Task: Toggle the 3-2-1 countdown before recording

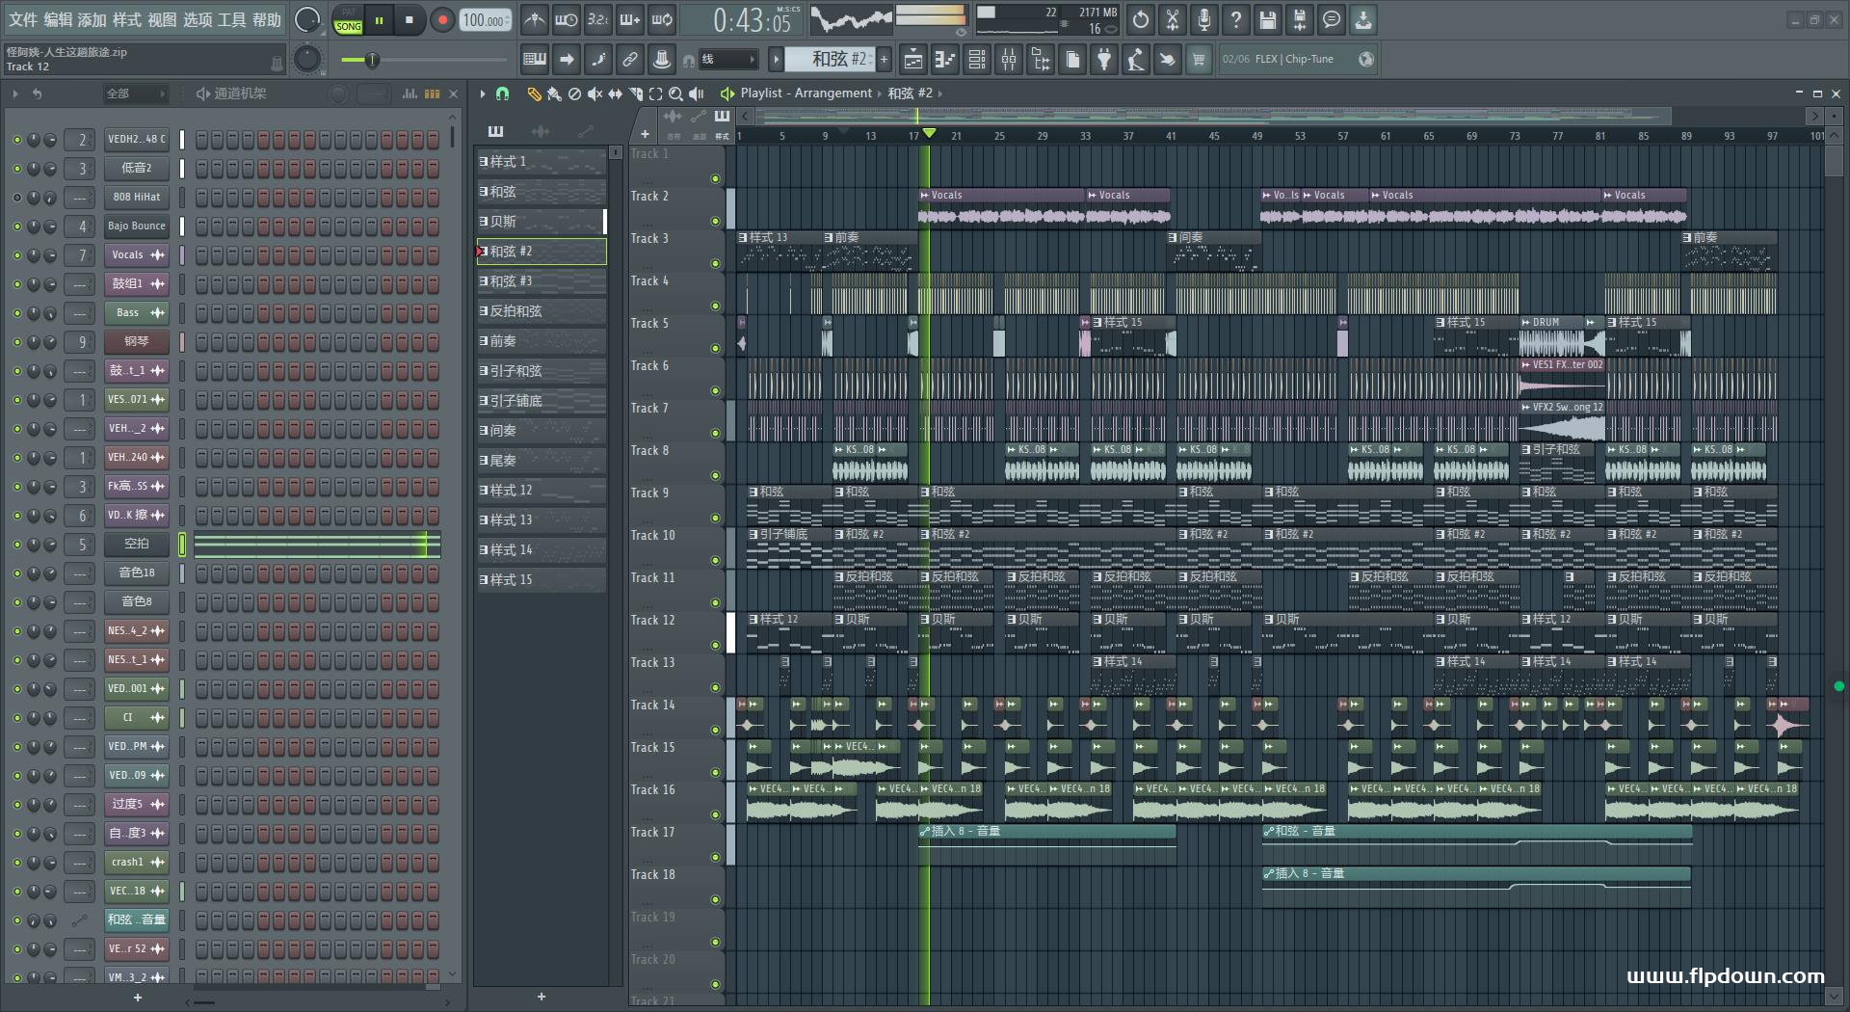Action: pyautogui.click(x=597, y=19)
